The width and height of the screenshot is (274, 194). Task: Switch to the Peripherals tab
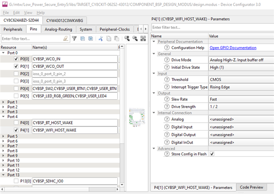[13, 29]
